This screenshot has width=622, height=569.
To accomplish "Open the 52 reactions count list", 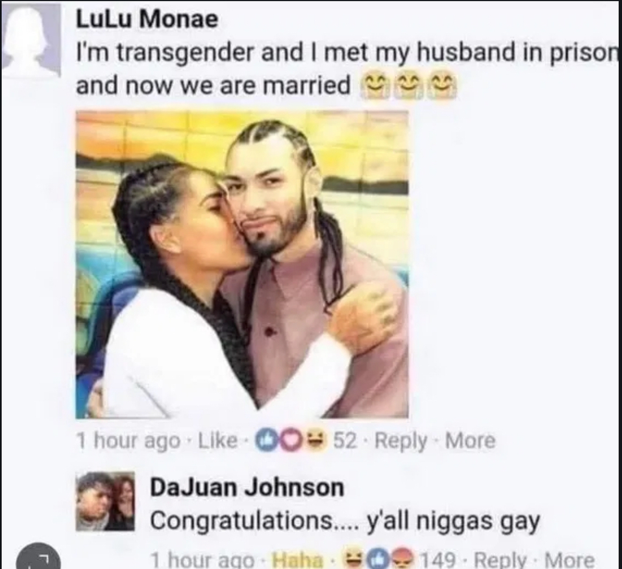I will pyautogui.click(x=344, y=440).
